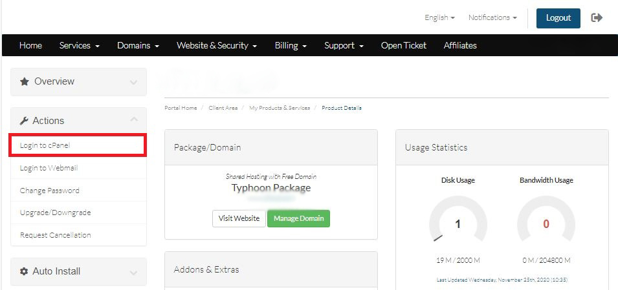Click the star icon beside Overview
618x290 pixels.
tap(25, 82)
